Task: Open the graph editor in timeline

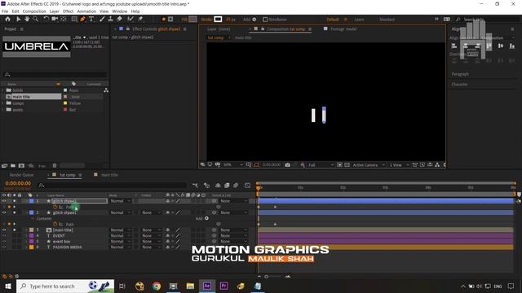Action: 247,186
